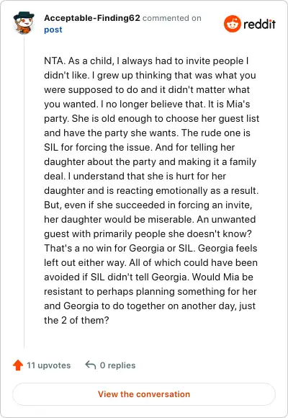Click the line beginning "resistant to perhaps planning"
The width and height of the screenshot is (288, 418).
pyautogui.click(x=150, y=291)
